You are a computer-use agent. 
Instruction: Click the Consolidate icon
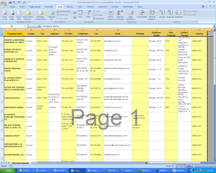click(142, 14)
